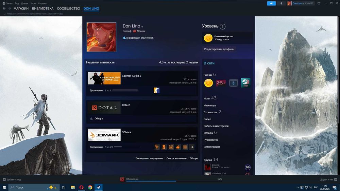
Task: Click the tower achievement icon in 3DMark
Action: (164, 147)
